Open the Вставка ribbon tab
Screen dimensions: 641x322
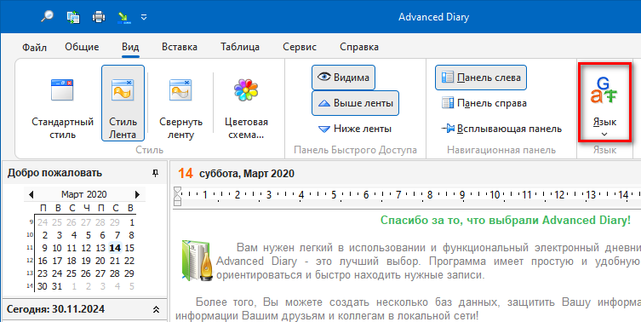click(180, 47)
